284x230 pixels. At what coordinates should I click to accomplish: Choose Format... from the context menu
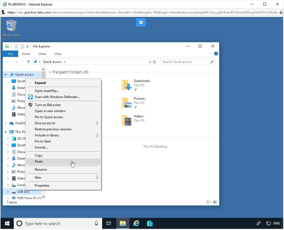click(63, 147)
